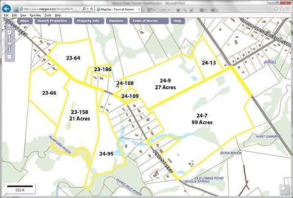
Task: Click the mapgeo.com URL address field
Action: tap(50, 9)
